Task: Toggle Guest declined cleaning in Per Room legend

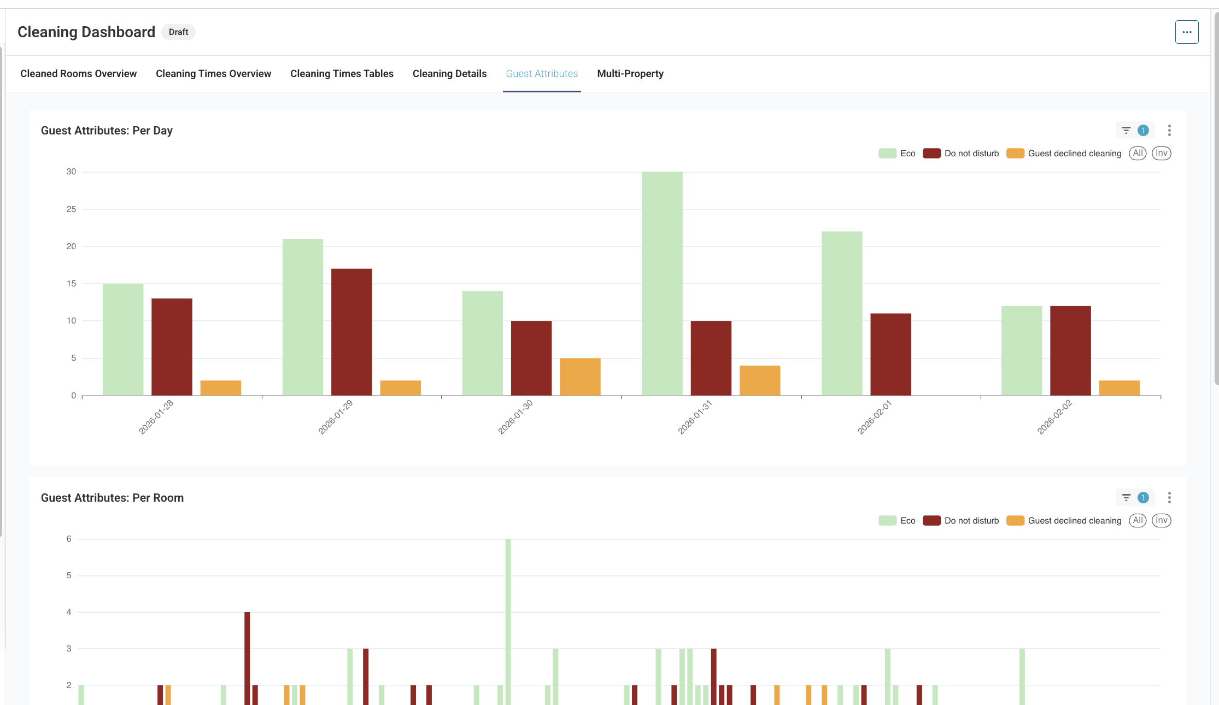Action: pos(1074,521)
